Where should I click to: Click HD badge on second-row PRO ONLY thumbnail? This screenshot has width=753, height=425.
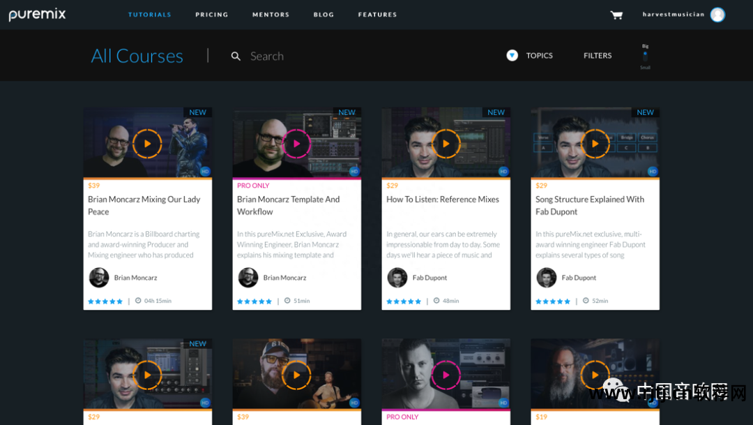pyautogui.click(x=503, y=403)
